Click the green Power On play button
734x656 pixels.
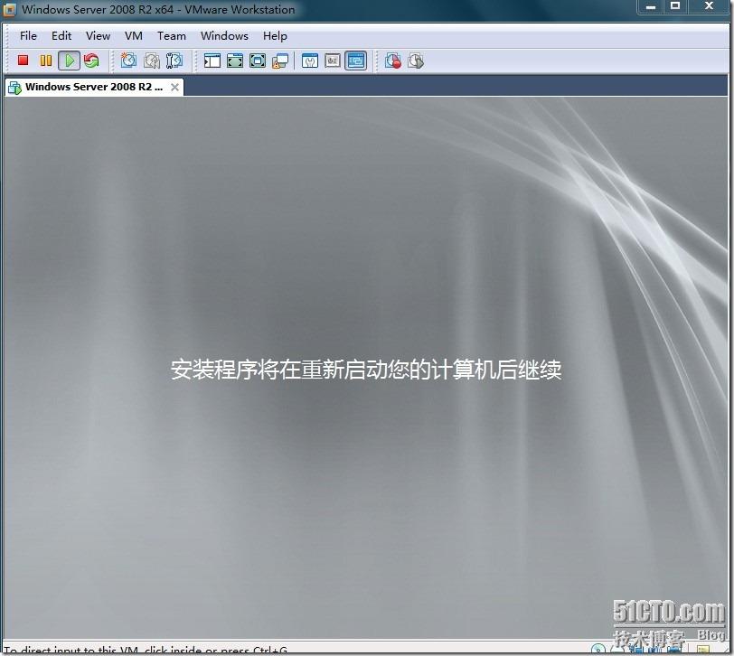click(x=69, y=61)
